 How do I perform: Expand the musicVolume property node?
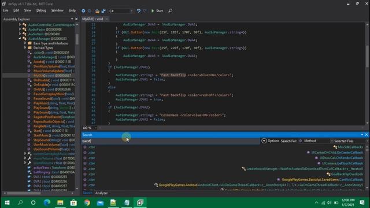[25, 158]
